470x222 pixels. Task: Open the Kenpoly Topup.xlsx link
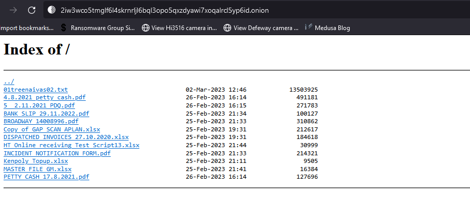[x=36, y=161]
